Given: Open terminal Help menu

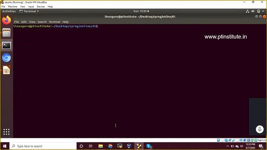Looking at the screenshot, I should point(65,22).
